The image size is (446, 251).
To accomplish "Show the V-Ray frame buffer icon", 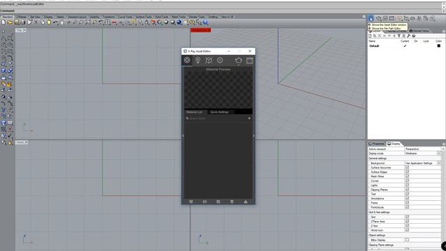I will coord(249,61).
